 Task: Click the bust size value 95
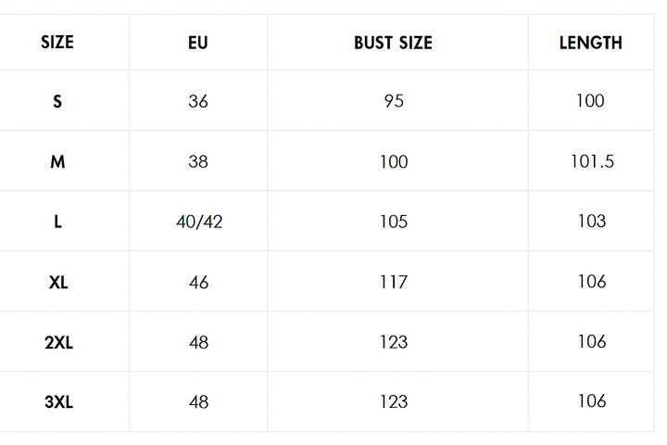(x=394, y=101)
